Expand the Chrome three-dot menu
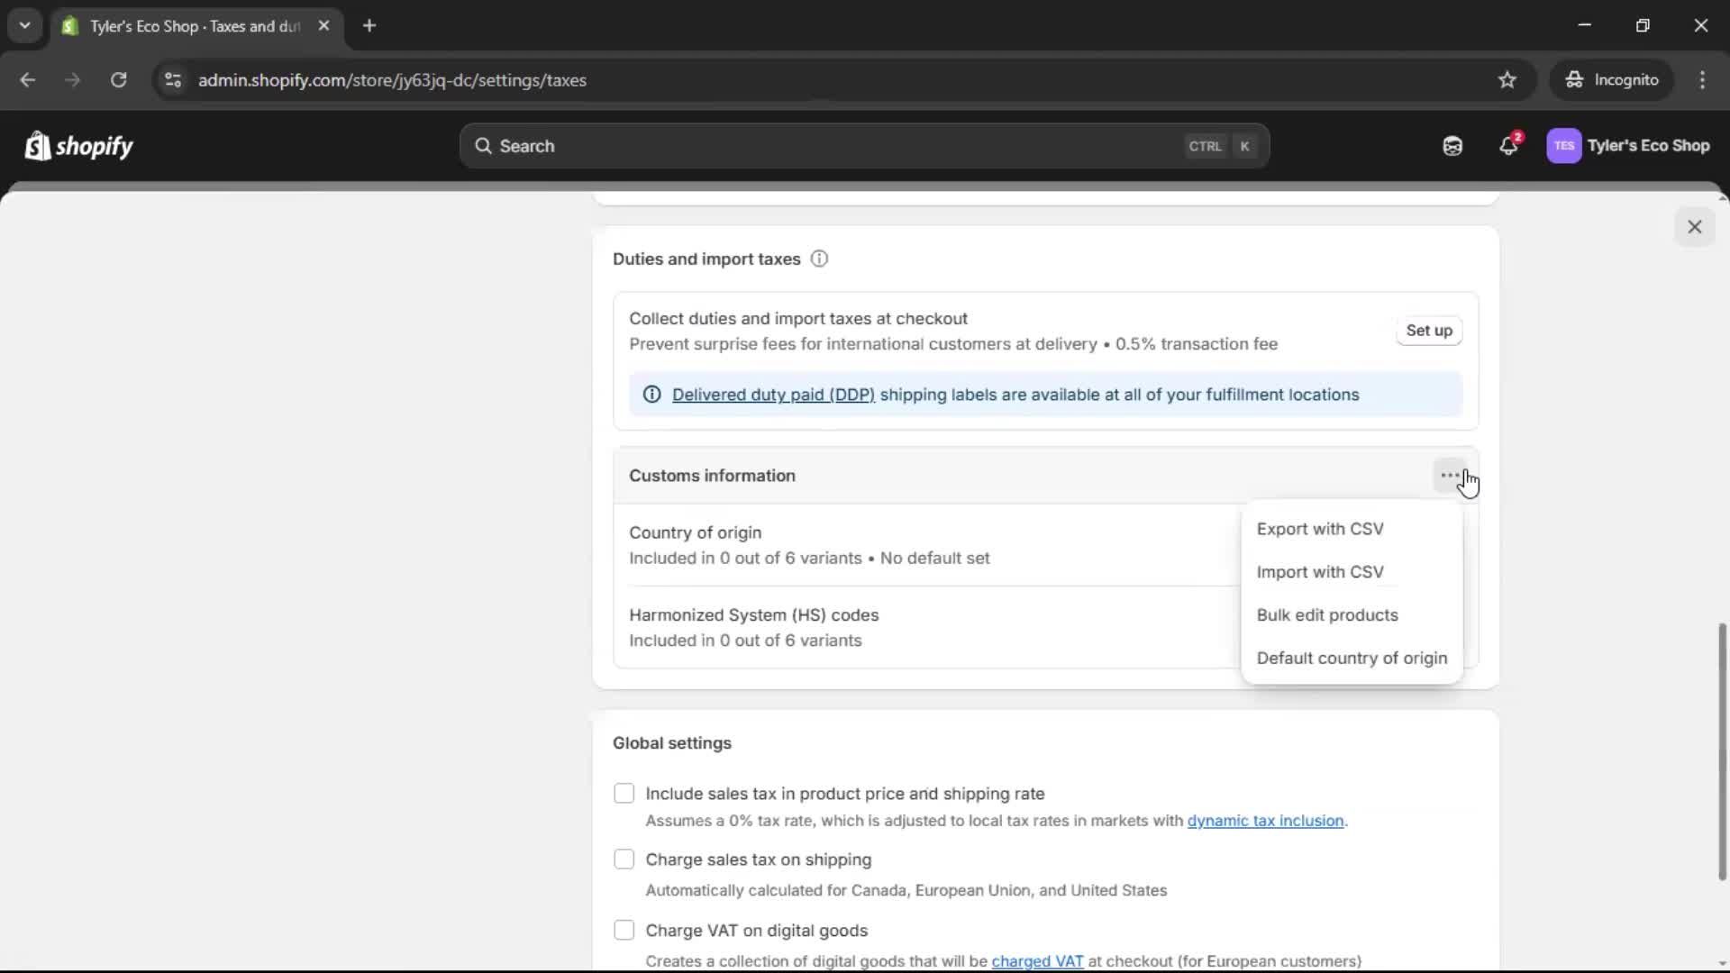Screen dimensions: 1730x973 click(x=1703, y=80)
